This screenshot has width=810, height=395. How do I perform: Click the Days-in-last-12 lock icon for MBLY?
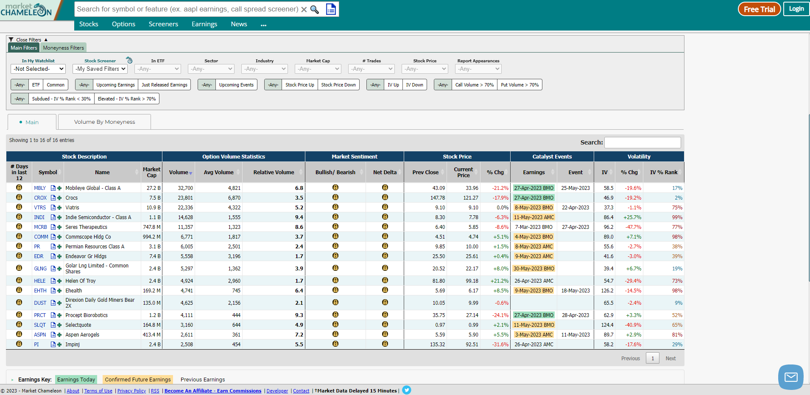pos(19,187)
